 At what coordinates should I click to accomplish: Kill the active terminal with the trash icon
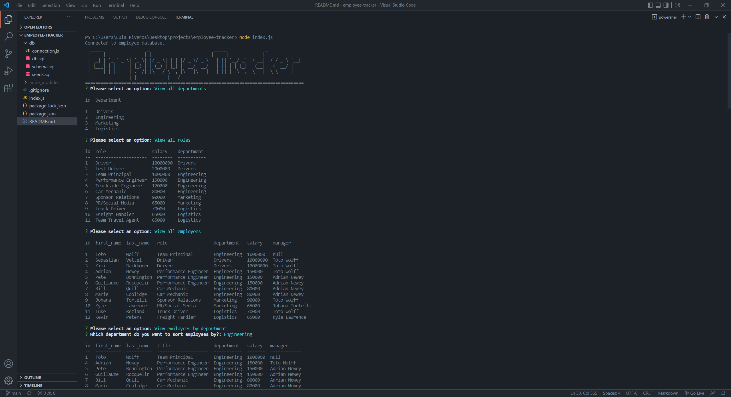coord(707,17)
